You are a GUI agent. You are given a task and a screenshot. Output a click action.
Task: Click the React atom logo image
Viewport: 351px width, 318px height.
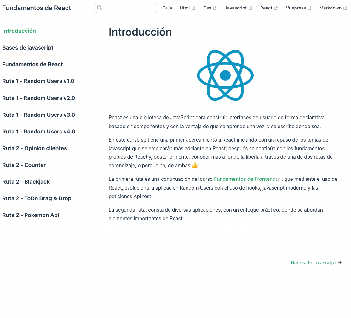tap(225, 75)
